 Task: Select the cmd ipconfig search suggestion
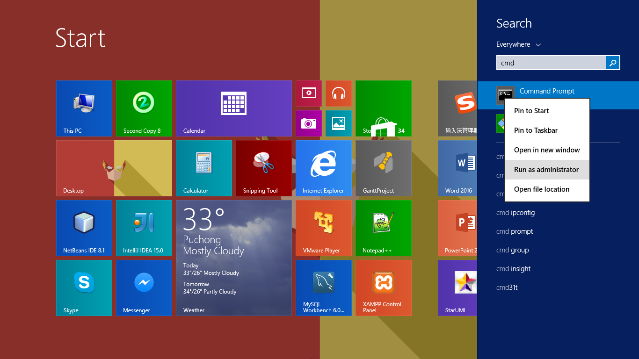[516, 213]
